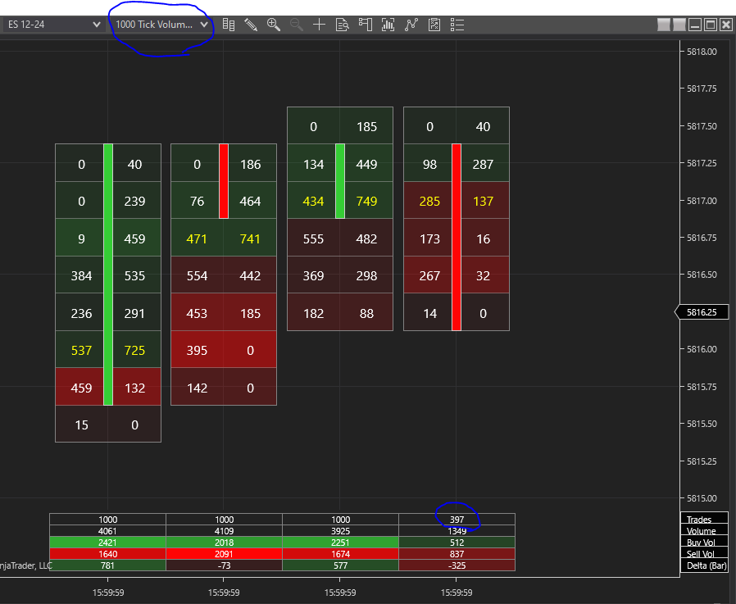
Task: Select the 2091 sell volume cell
Action: pos(224,554)
